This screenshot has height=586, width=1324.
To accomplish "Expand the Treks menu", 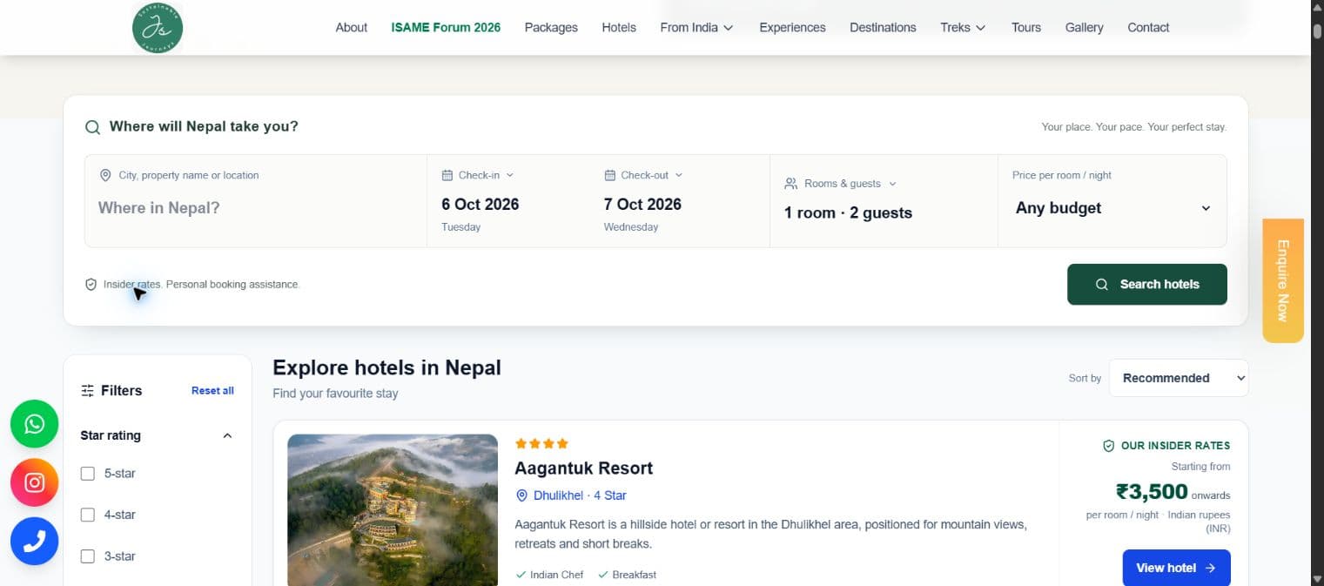I will point(963,28).
